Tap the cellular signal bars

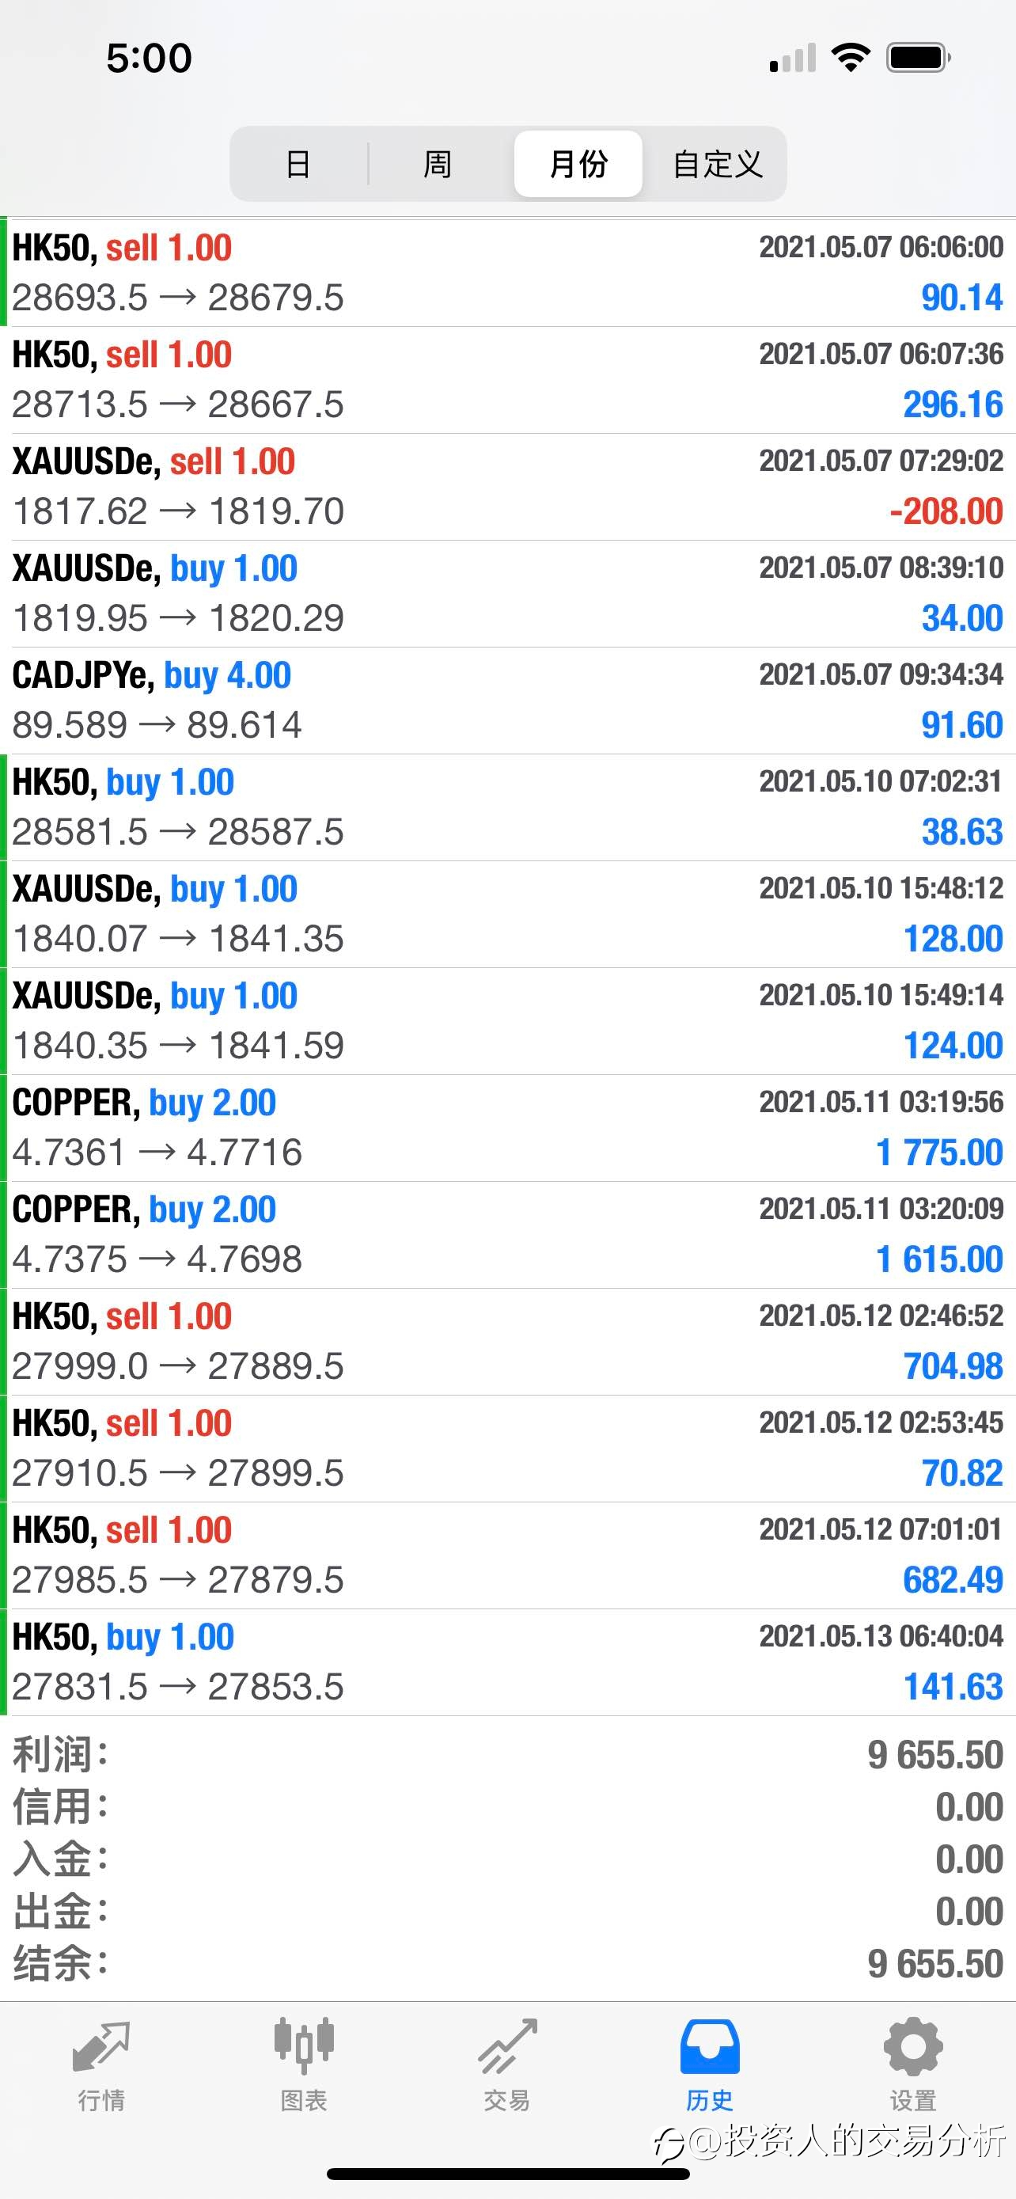[x=793, y=58]
